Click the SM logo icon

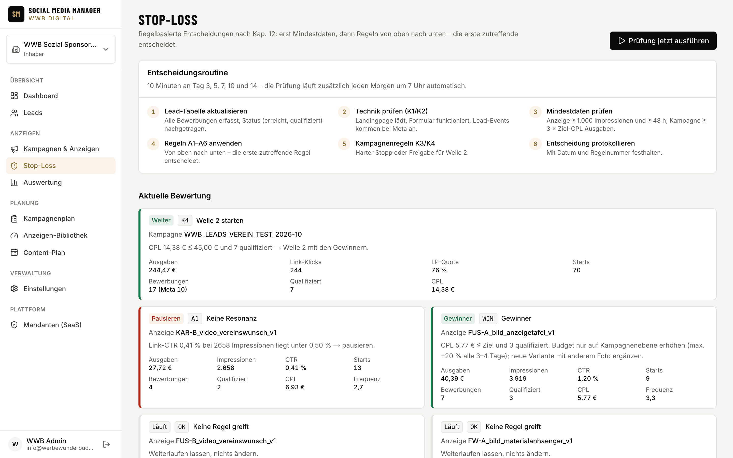tap(16, 14)
